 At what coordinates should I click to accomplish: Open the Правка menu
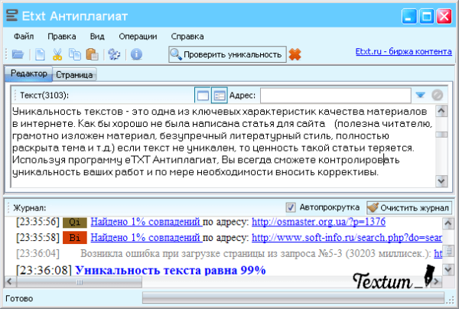pos(62,36)
